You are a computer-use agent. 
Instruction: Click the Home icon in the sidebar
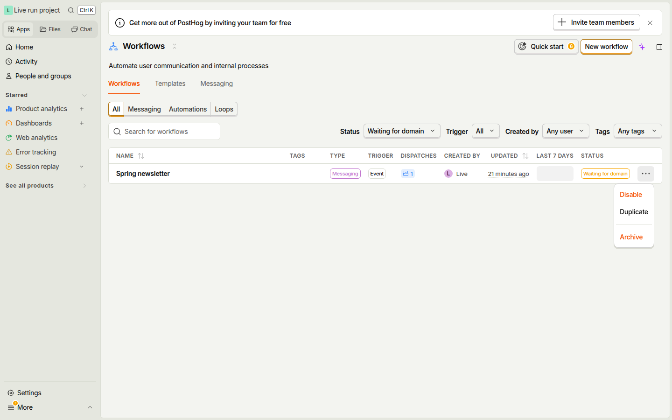pyautogui.click(x=9, y=47)
